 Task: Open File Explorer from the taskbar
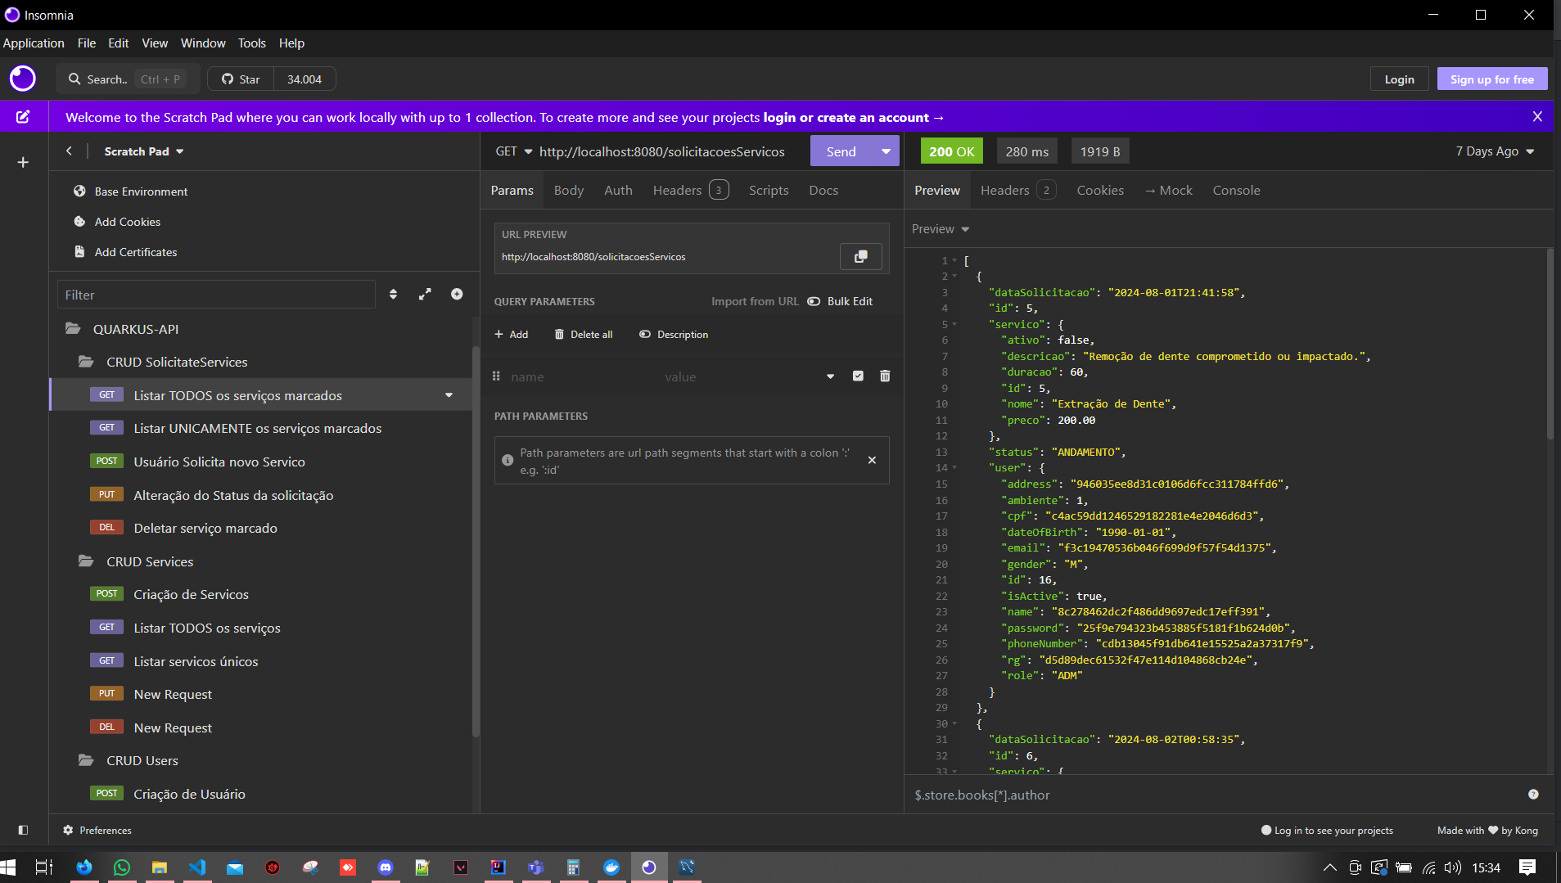coord(160,867)
